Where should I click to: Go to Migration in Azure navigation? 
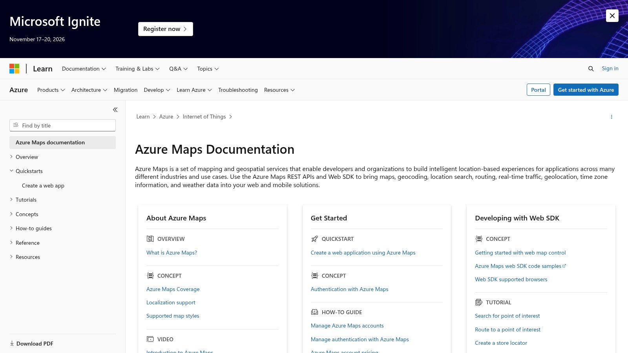pyautogui.click(x=126, y=90)
